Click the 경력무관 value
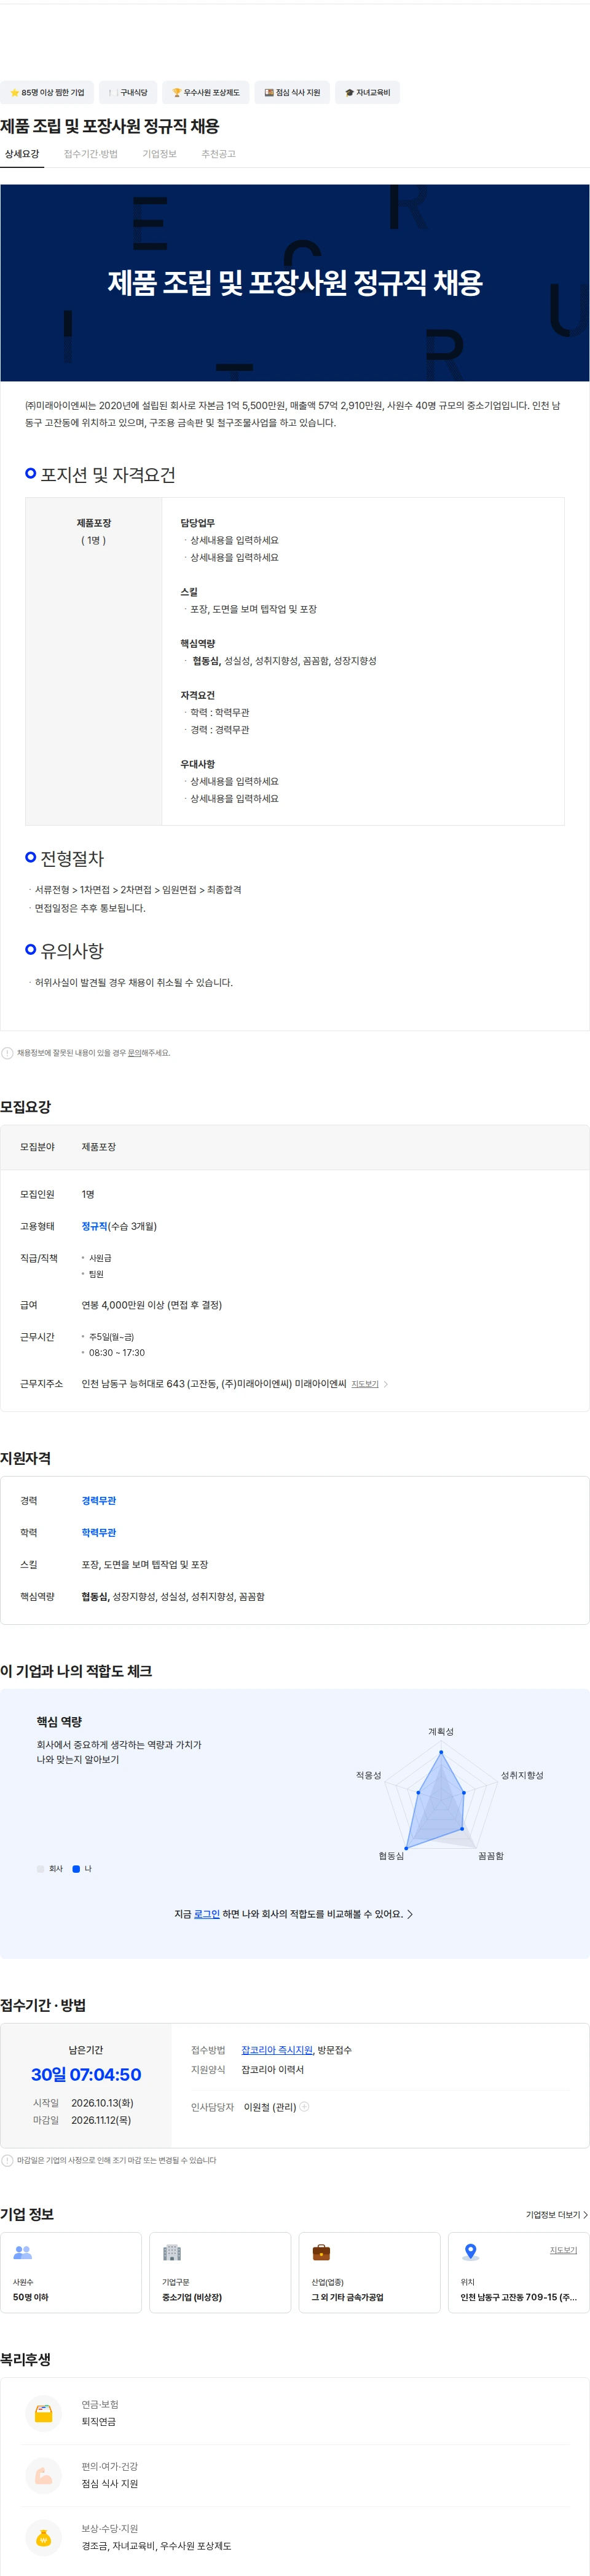Viewport: 590px width, 2576px height. tap(99, 1500)
